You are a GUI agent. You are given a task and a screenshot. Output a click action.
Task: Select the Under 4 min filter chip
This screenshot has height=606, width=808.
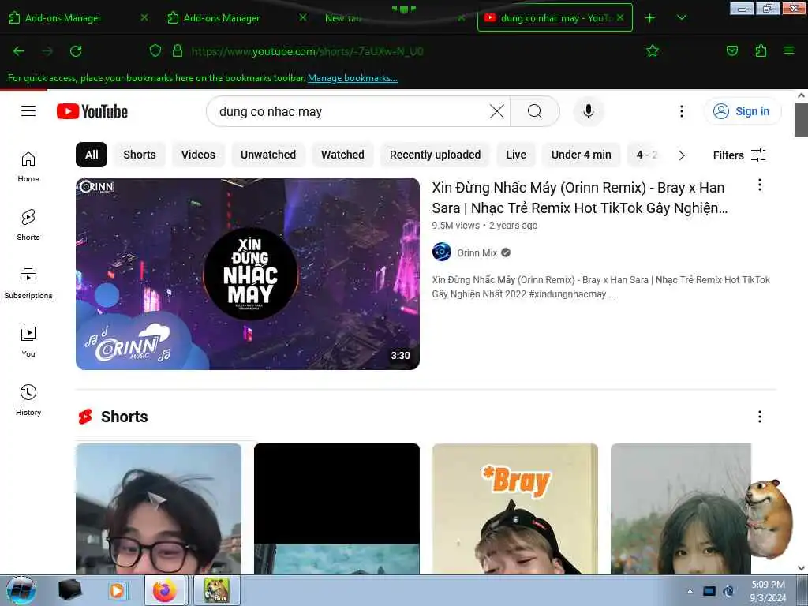(582, 155)
